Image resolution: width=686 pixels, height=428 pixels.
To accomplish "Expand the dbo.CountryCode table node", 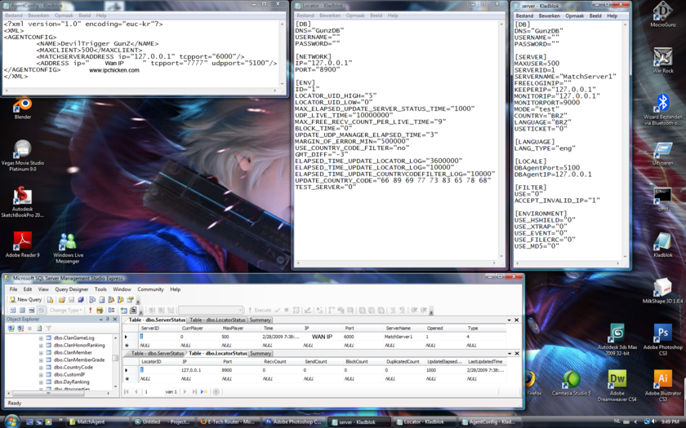I will point(41,367).
